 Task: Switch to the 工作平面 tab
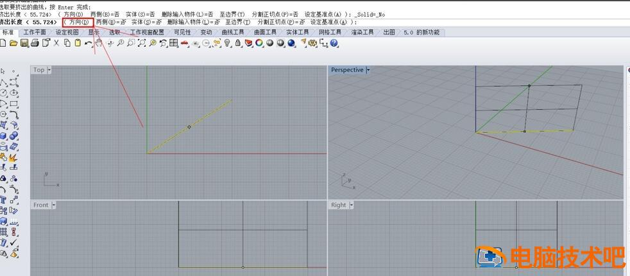34,33
